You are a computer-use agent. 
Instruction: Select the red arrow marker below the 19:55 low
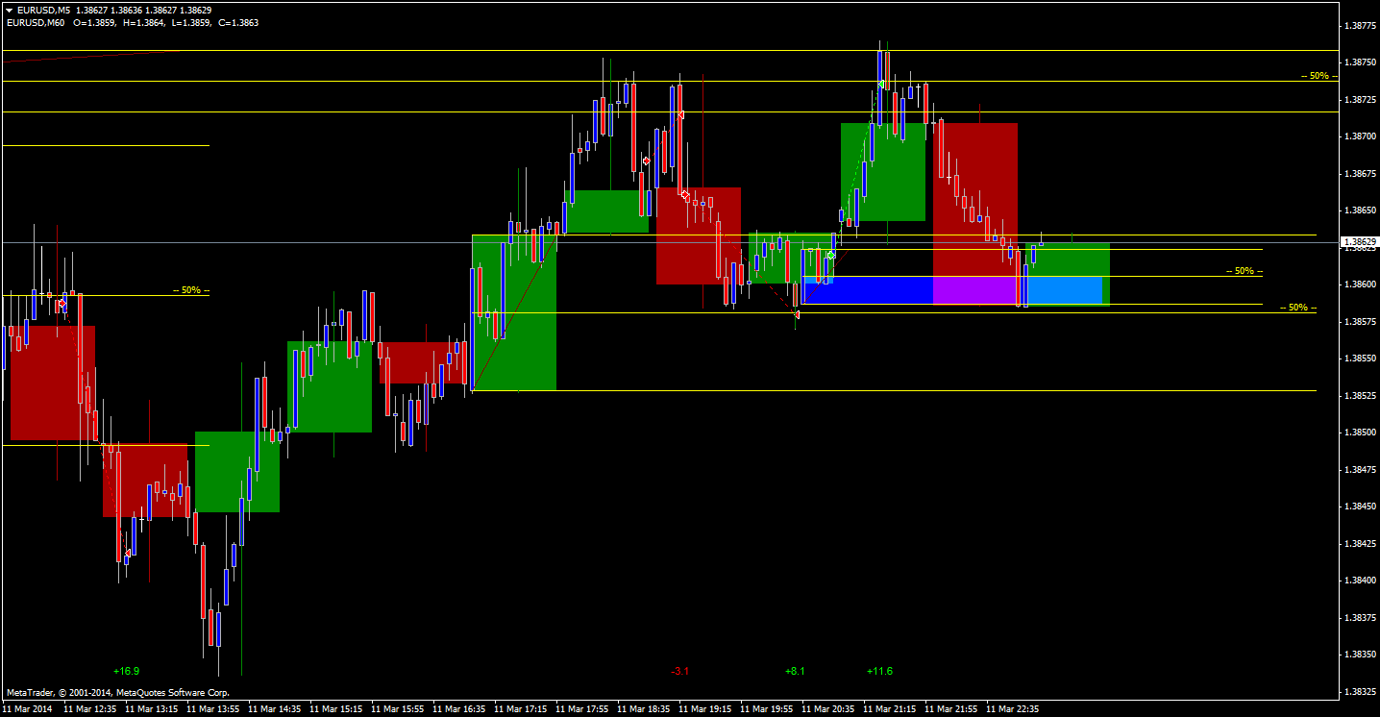[797, 314]
